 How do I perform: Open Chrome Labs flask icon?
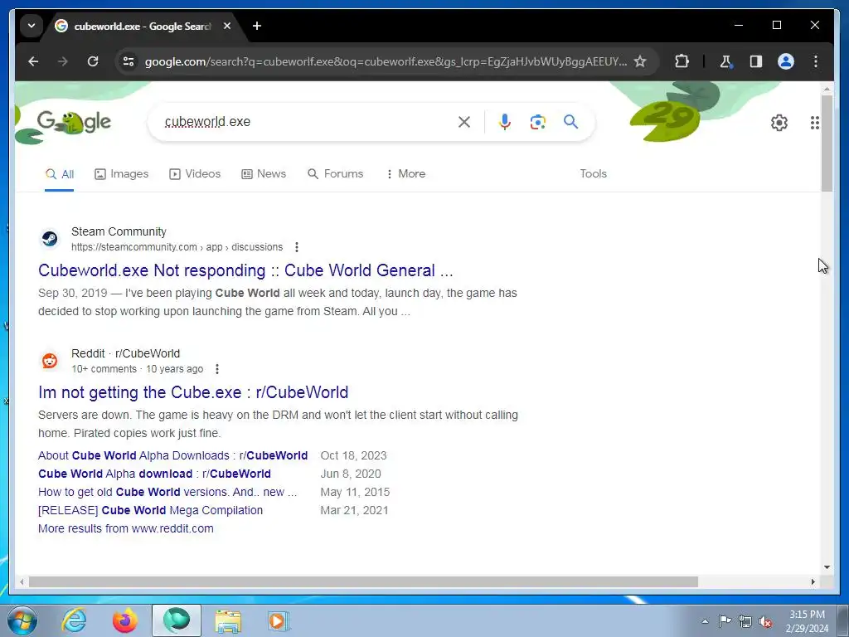pos(726,61)
